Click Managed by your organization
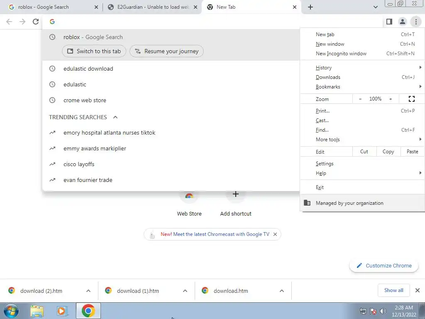This screenshot has width=425, height=319. [x=362, y=203]
